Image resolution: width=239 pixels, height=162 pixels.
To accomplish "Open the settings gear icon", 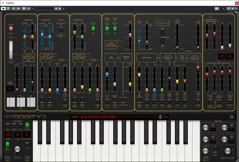I will (x=232, y=117).
